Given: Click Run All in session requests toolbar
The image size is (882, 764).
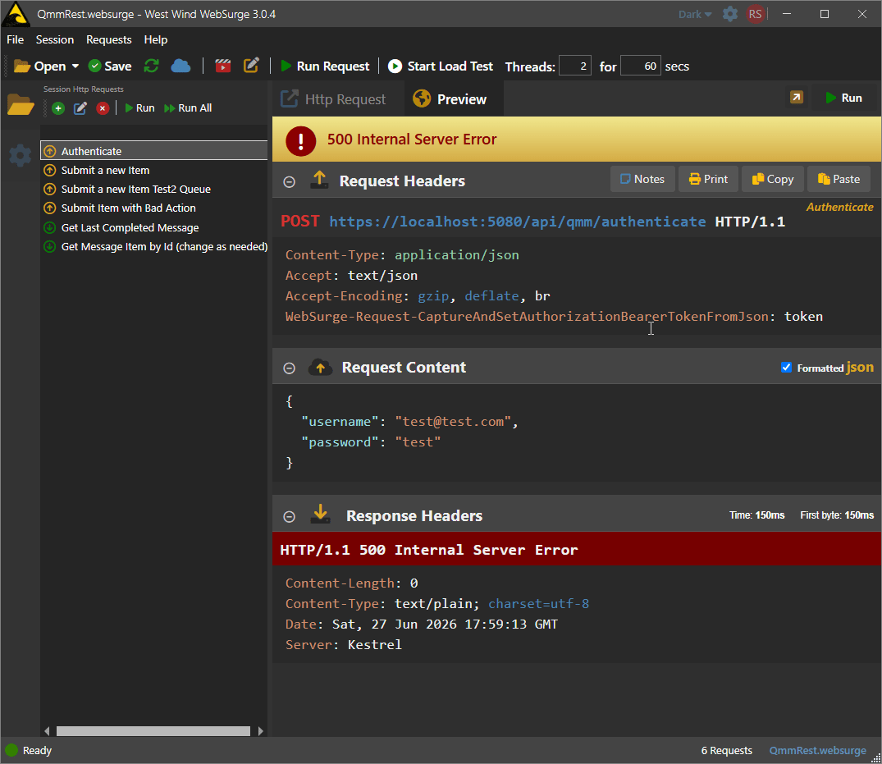Looking at the screenshot, I should (x=187, y=108).
